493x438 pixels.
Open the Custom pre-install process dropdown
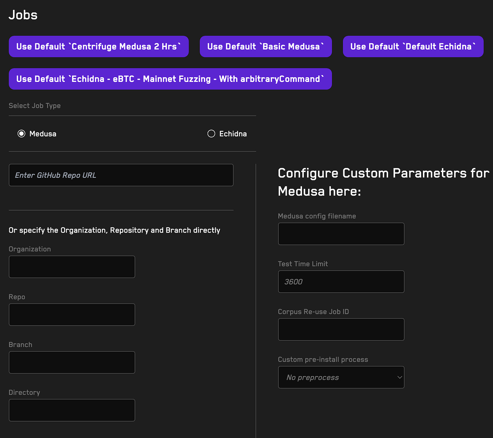(341, 377)
